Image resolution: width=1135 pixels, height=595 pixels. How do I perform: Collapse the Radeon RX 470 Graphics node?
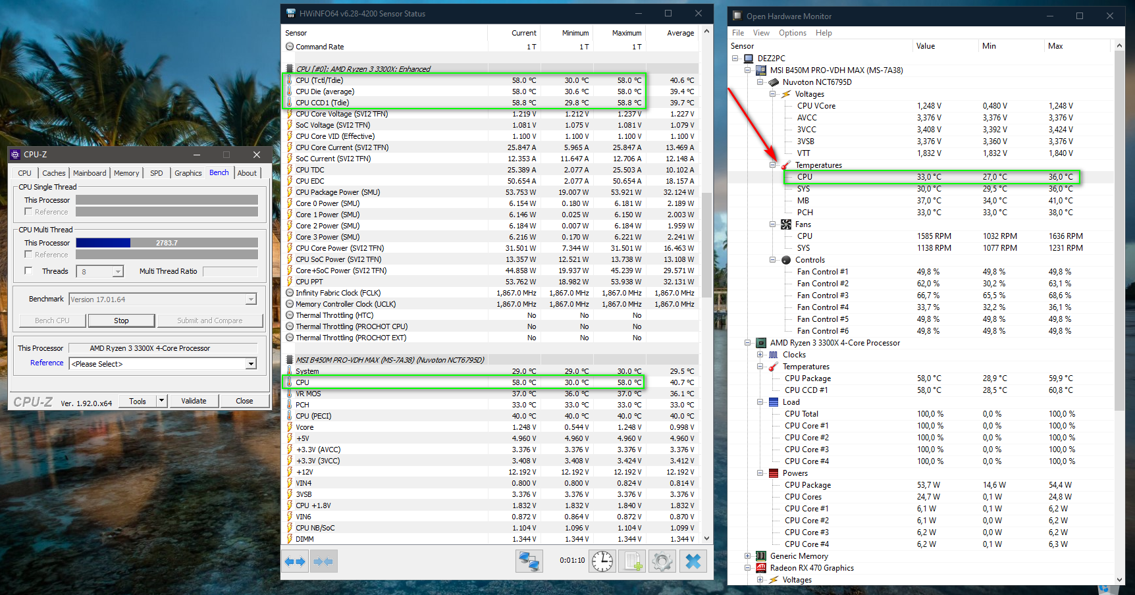pyautogui.click(x=748, y=568)
